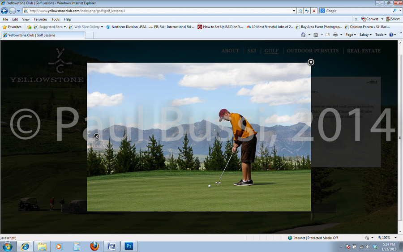Click the Yellowstone Club logo

[47, 65]
